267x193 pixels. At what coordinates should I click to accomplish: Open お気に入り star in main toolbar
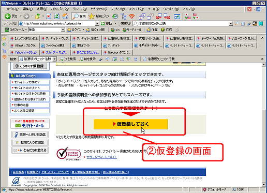[99, 16]
